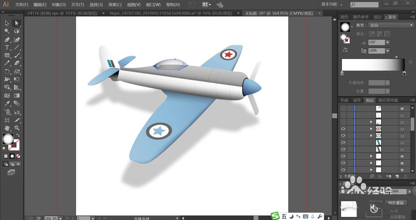Select the black arrow Selection tool
This screenshot has height=220, width=416.
(x=7, y=23)
